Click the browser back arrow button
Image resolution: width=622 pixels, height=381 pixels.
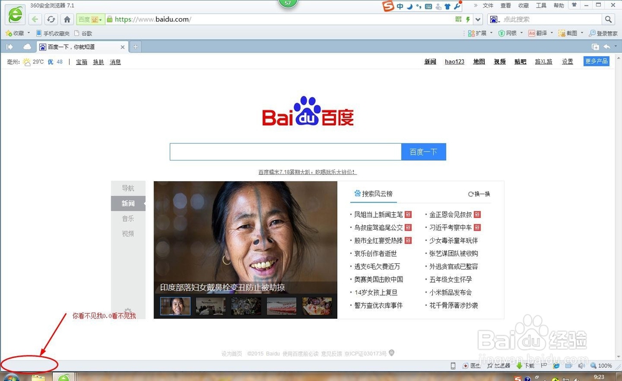pyautogui.click(x=35, y=19)
